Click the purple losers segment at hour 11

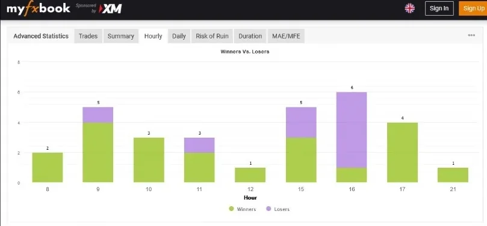pyautogui.click(x=199, y=145)
